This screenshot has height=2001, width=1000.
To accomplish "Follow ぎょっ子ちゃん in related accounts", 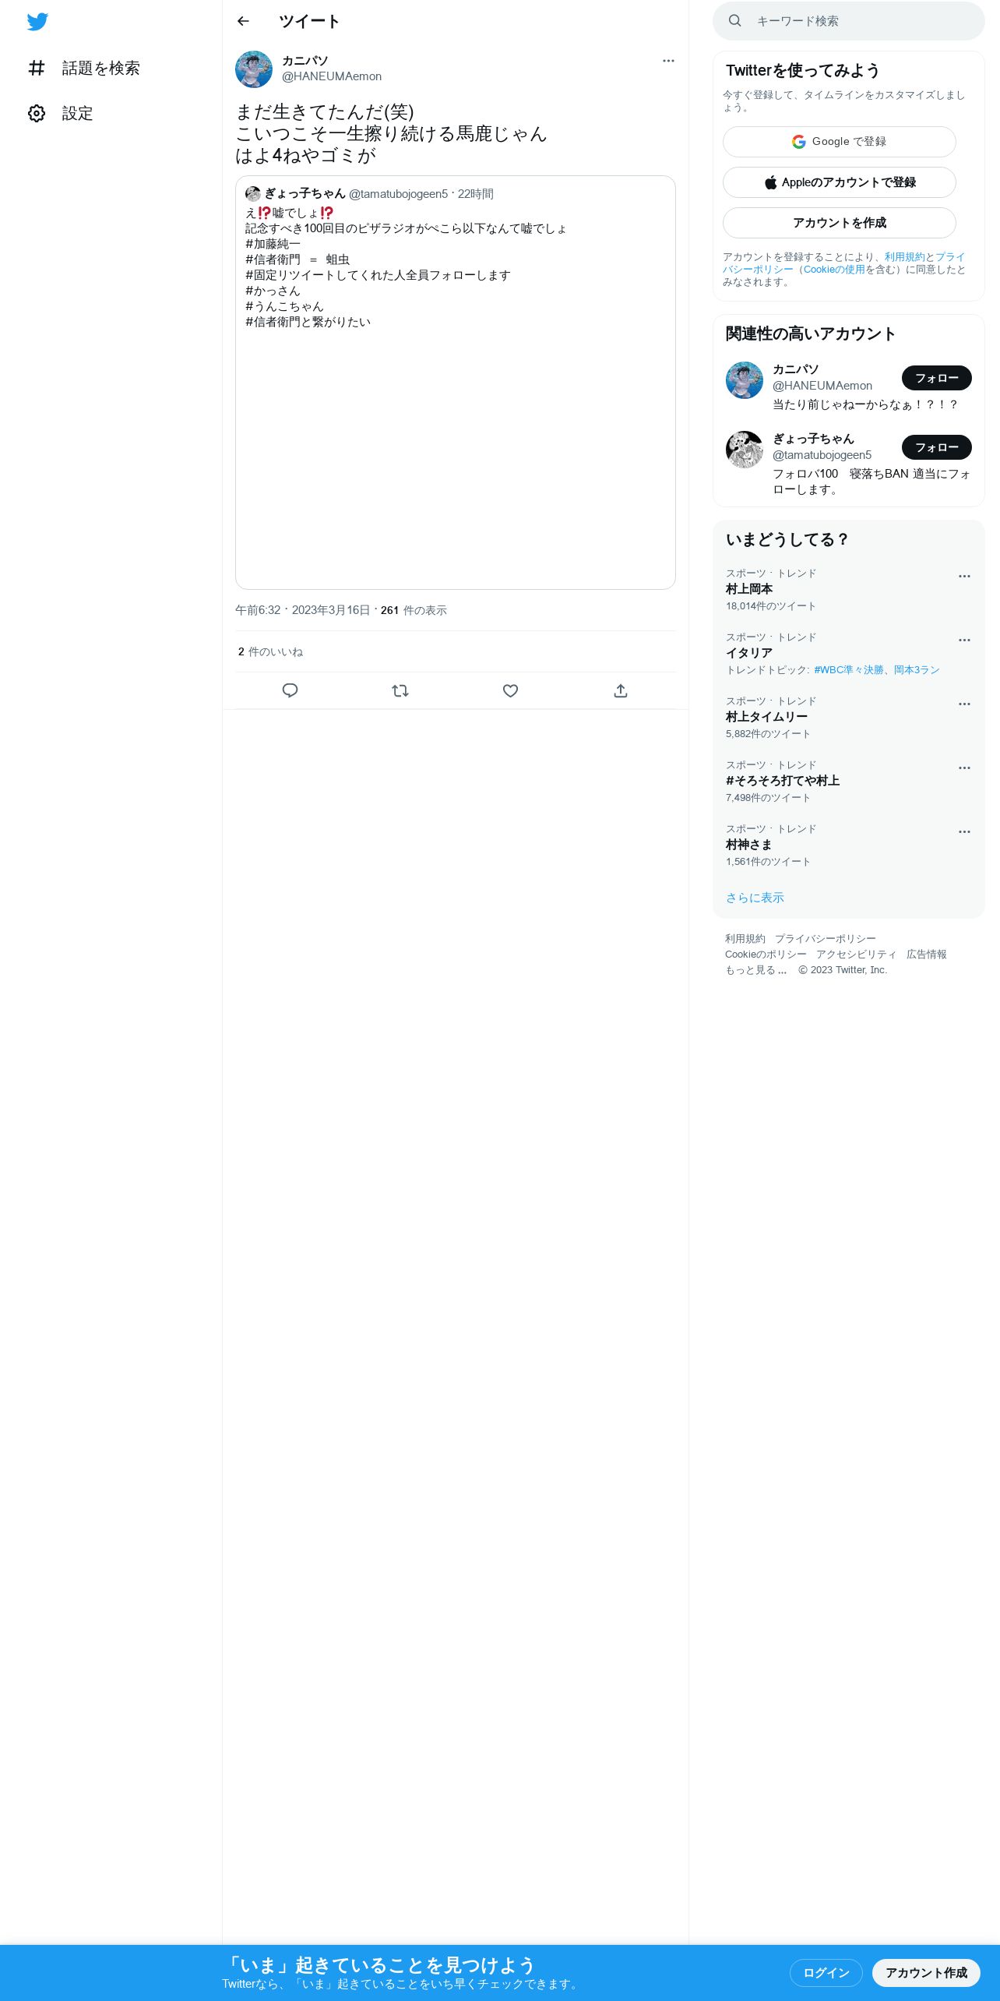I will 937,447.
